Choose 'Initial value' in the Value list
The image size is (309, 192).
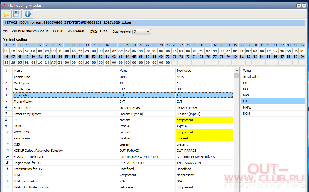tap(273, 77)
